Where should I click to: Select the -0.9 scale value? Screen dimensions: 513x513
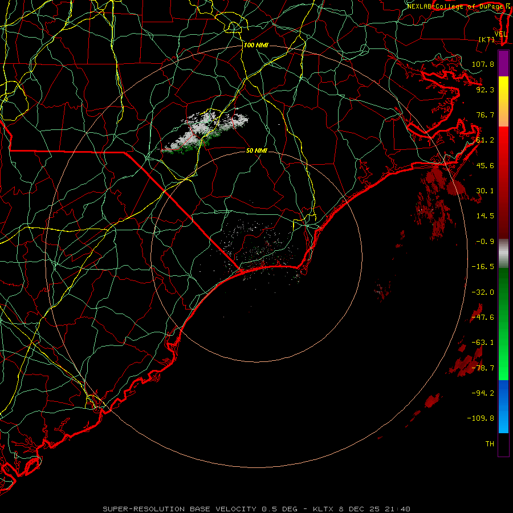pos(485,242)
